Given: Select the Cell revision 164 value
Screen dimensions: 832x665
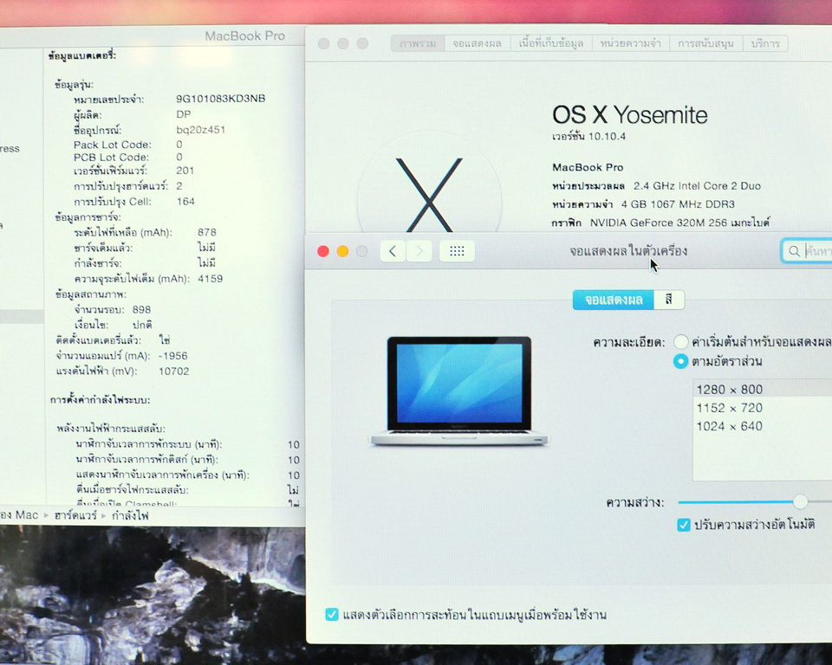Looking at the screenshot, I should tap(185, 202).
